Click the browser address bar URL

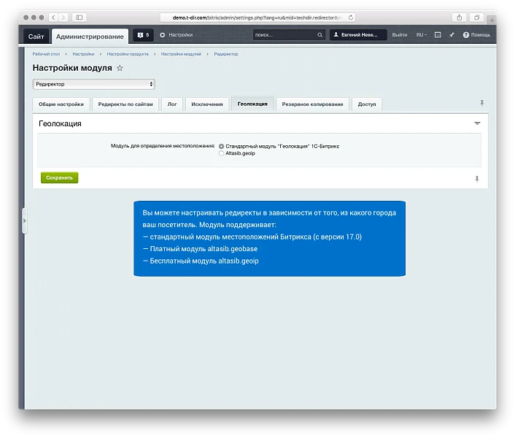tap(257, 18)
